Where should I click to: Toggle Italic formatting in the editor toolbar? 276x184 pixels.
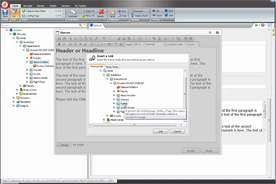point(64,44)
